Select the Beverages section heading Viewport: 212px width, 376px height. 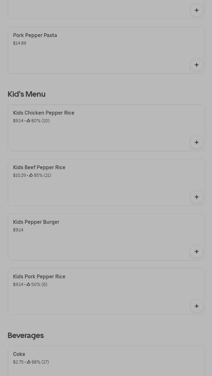[x=26, y=335]
